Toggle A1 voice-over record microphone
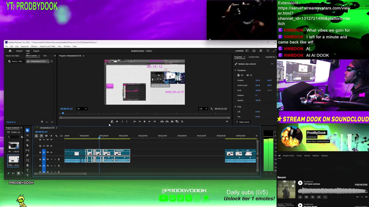369x207 pixels. tap(59, 159)
